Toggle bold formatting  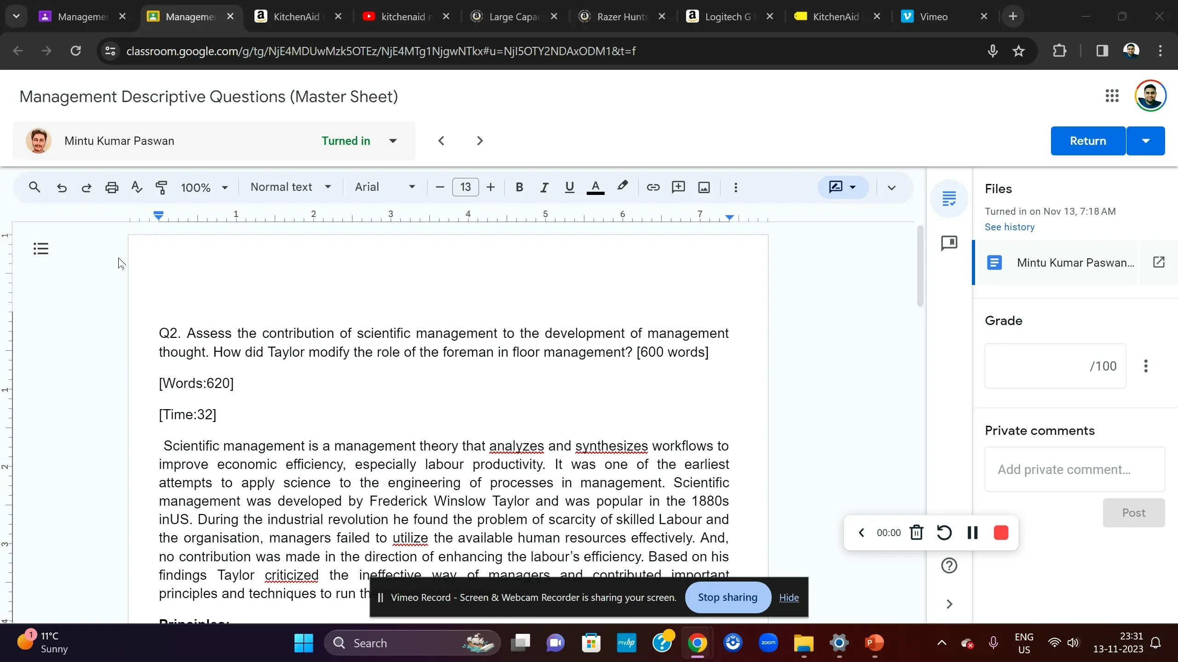click(x=519, y=187)
